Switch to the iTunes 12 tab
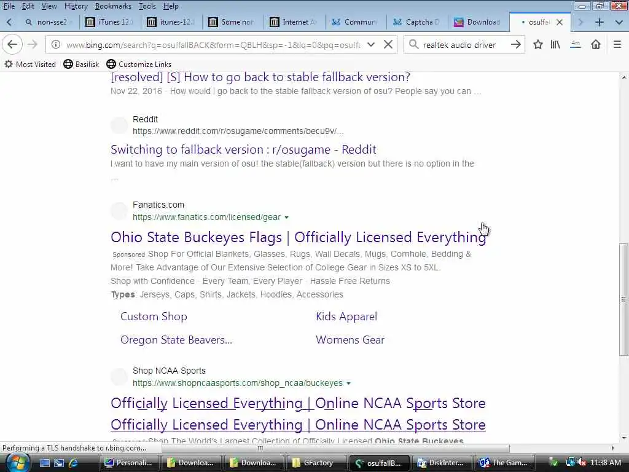The height and width of the screenshot is (472, 629). coord(110,22)
